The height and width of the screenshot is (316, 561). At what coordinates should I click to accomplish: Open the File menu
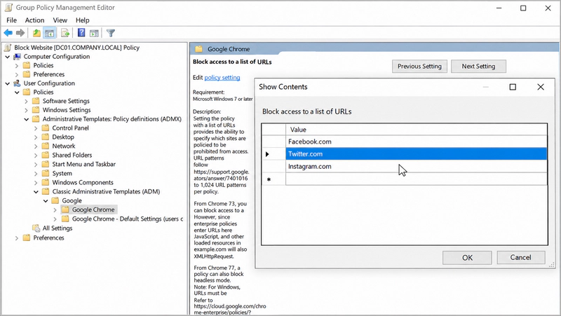coord(11,20)
